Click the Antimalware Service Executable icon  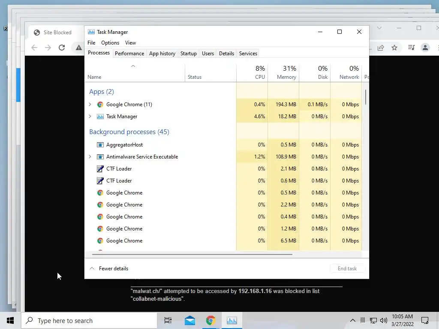(100, 157)
